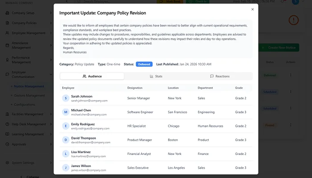Expand the Facilities Management chevron
The width and height of the screenshot is (312, 178).
click(x=51, y=114)
